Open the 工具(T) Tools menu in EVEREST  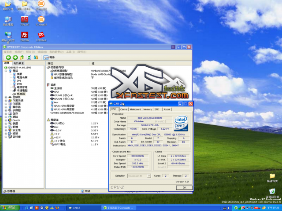[70, 52]
